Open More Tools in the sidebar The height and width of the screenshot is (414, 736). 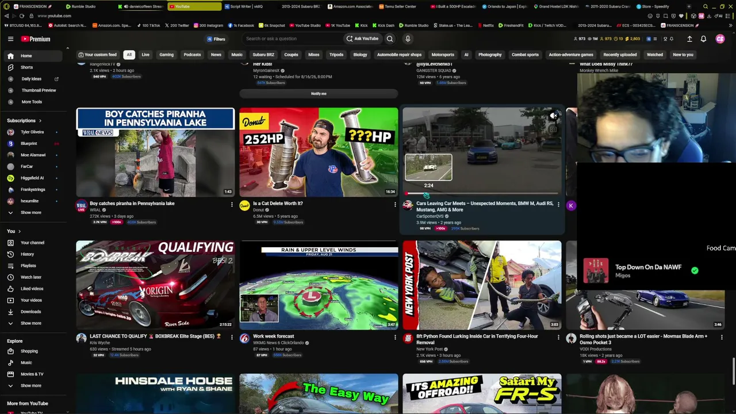click(32, 102)
